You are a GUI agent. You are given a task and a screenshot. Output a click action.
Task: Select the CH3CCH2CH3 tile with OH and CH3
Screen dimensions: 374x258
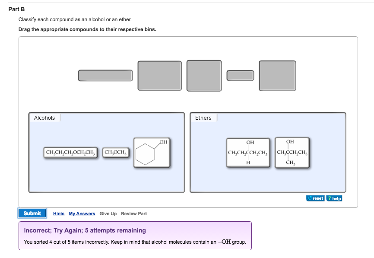pyautogui.click(x=293, y=153)
